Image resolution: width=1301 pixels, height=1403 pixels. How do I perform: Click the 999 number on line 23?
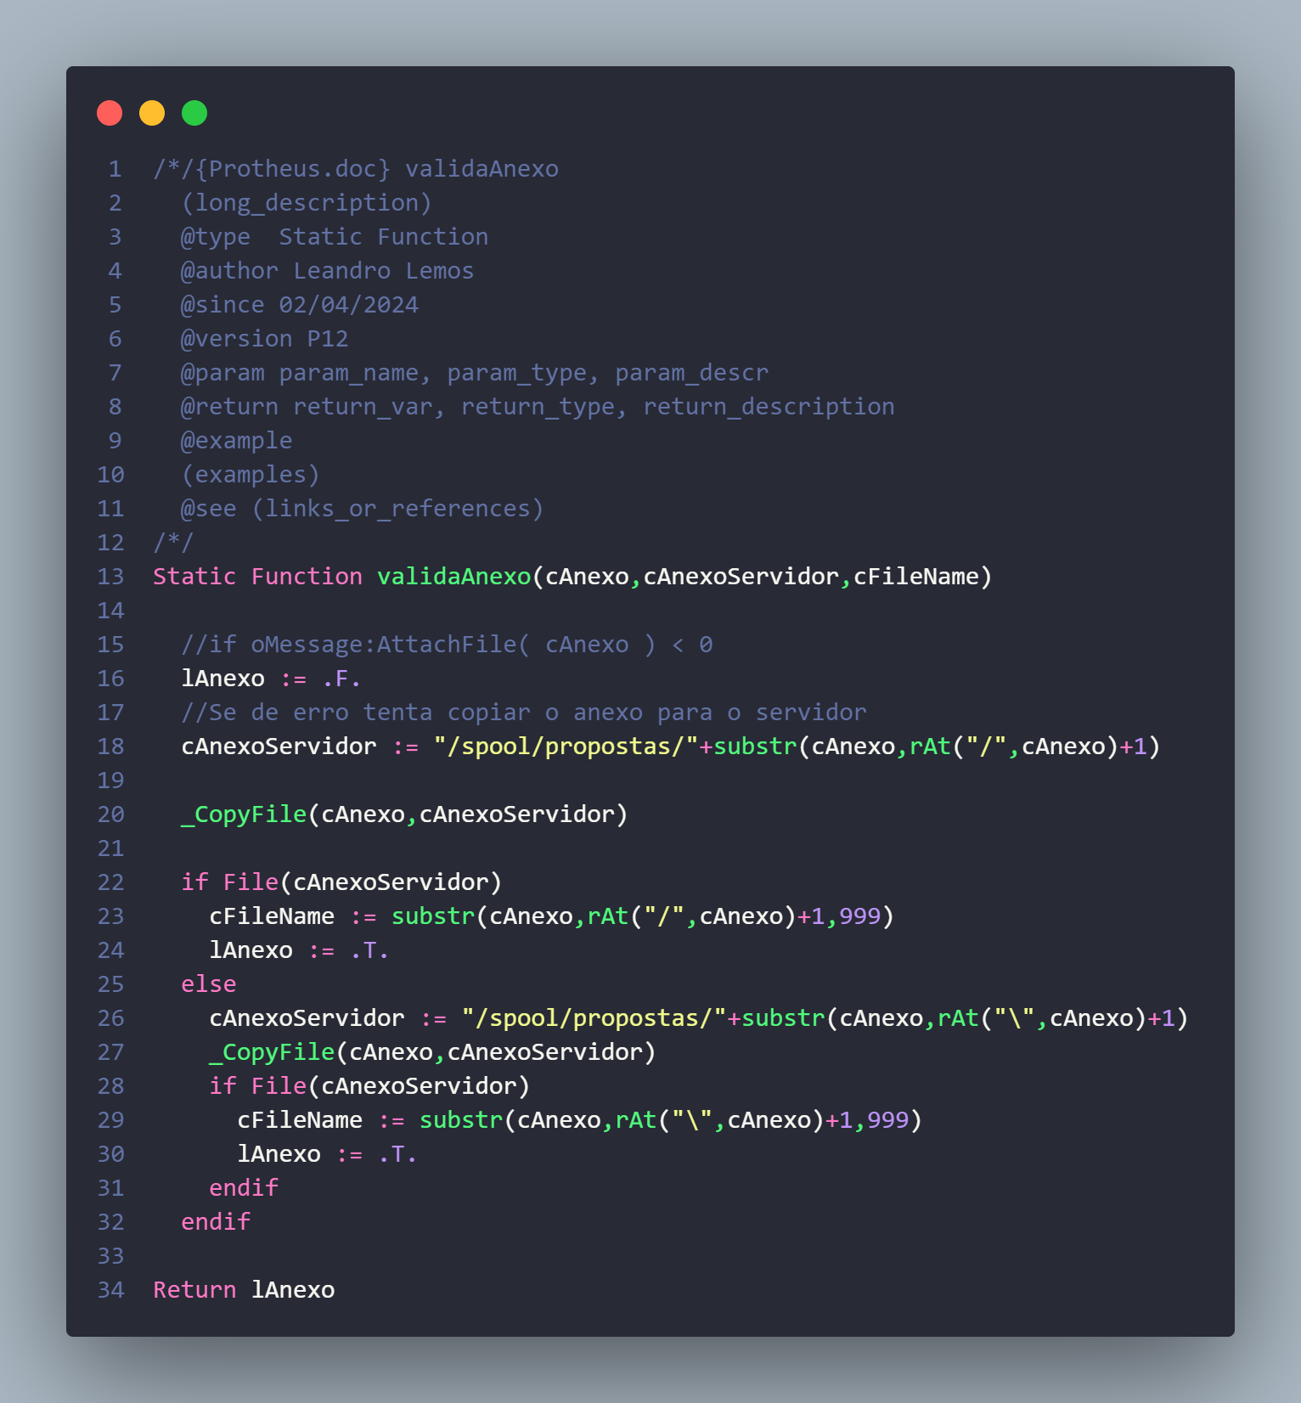(860, 916)
